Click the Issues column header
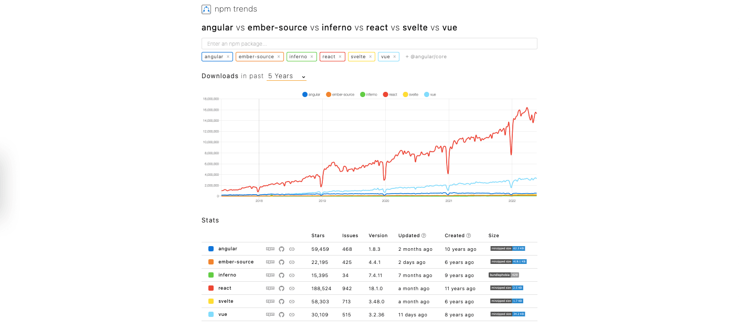739x329 pixels. [350, 236]
